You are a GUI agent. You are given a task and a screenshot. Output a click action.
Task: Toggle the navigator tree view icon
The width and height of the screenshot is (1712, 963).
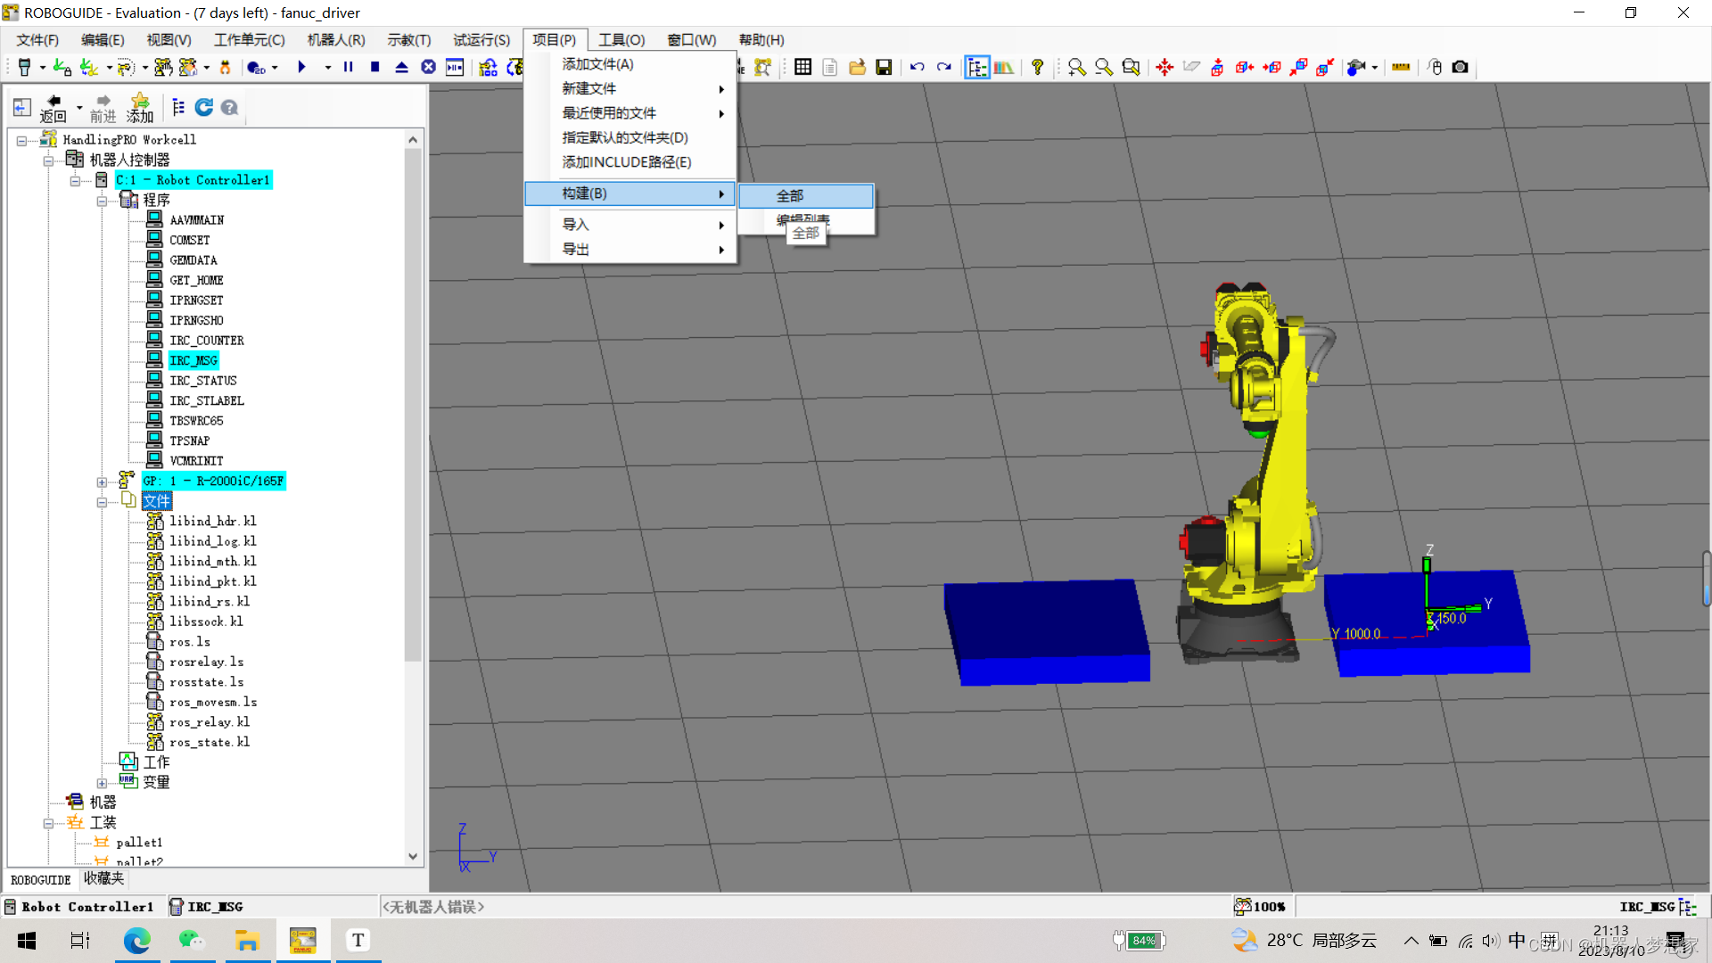178,108
